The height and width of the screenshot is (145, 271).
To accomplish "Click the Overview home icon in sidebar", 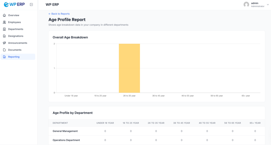I will tap(4, 15).
